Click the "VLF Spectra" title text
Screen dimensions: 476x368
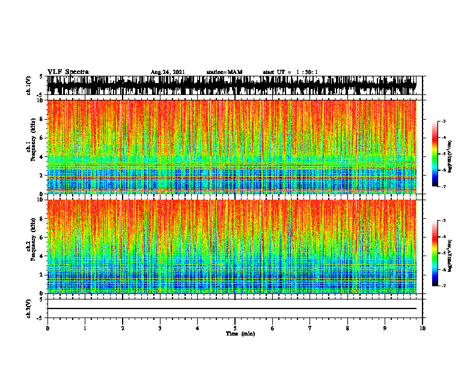click(x=68, y=72)
